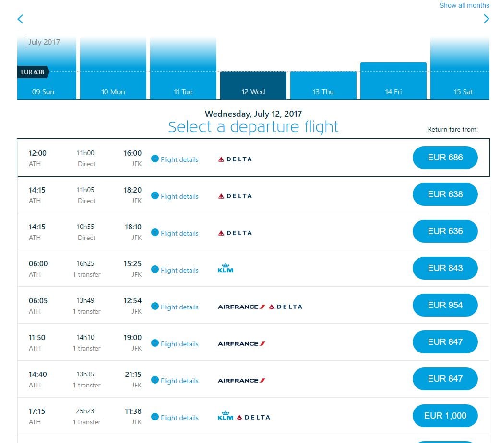Open Flight details for 06:05 departure

(179, 307)
